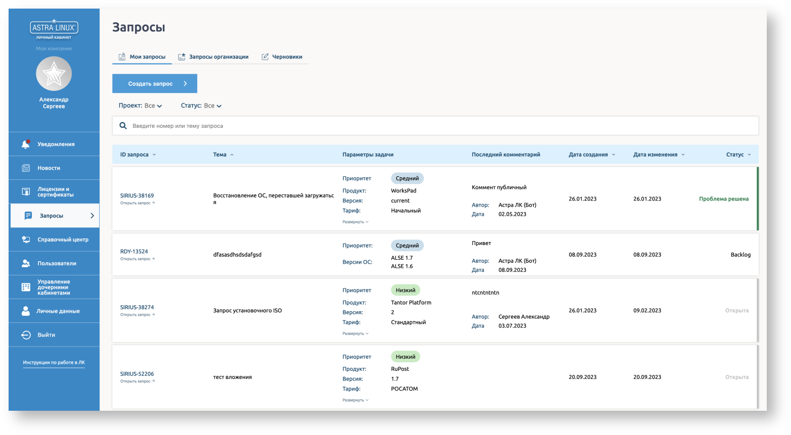This screenshot has height=435, width=791.
Task: Expand parameters of request SIRIUS-38169
Action: (355, 222)
